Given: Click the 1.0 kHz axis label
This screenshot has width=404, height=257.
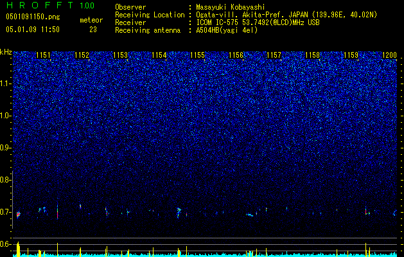Looking at the screenshot, I should (x=6, y=116).
